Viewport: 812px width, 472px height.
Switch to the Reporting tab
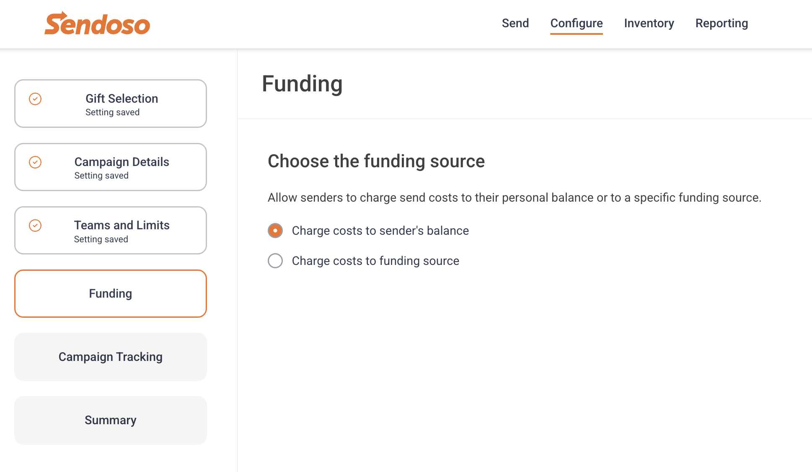click(x=721, y=23)
